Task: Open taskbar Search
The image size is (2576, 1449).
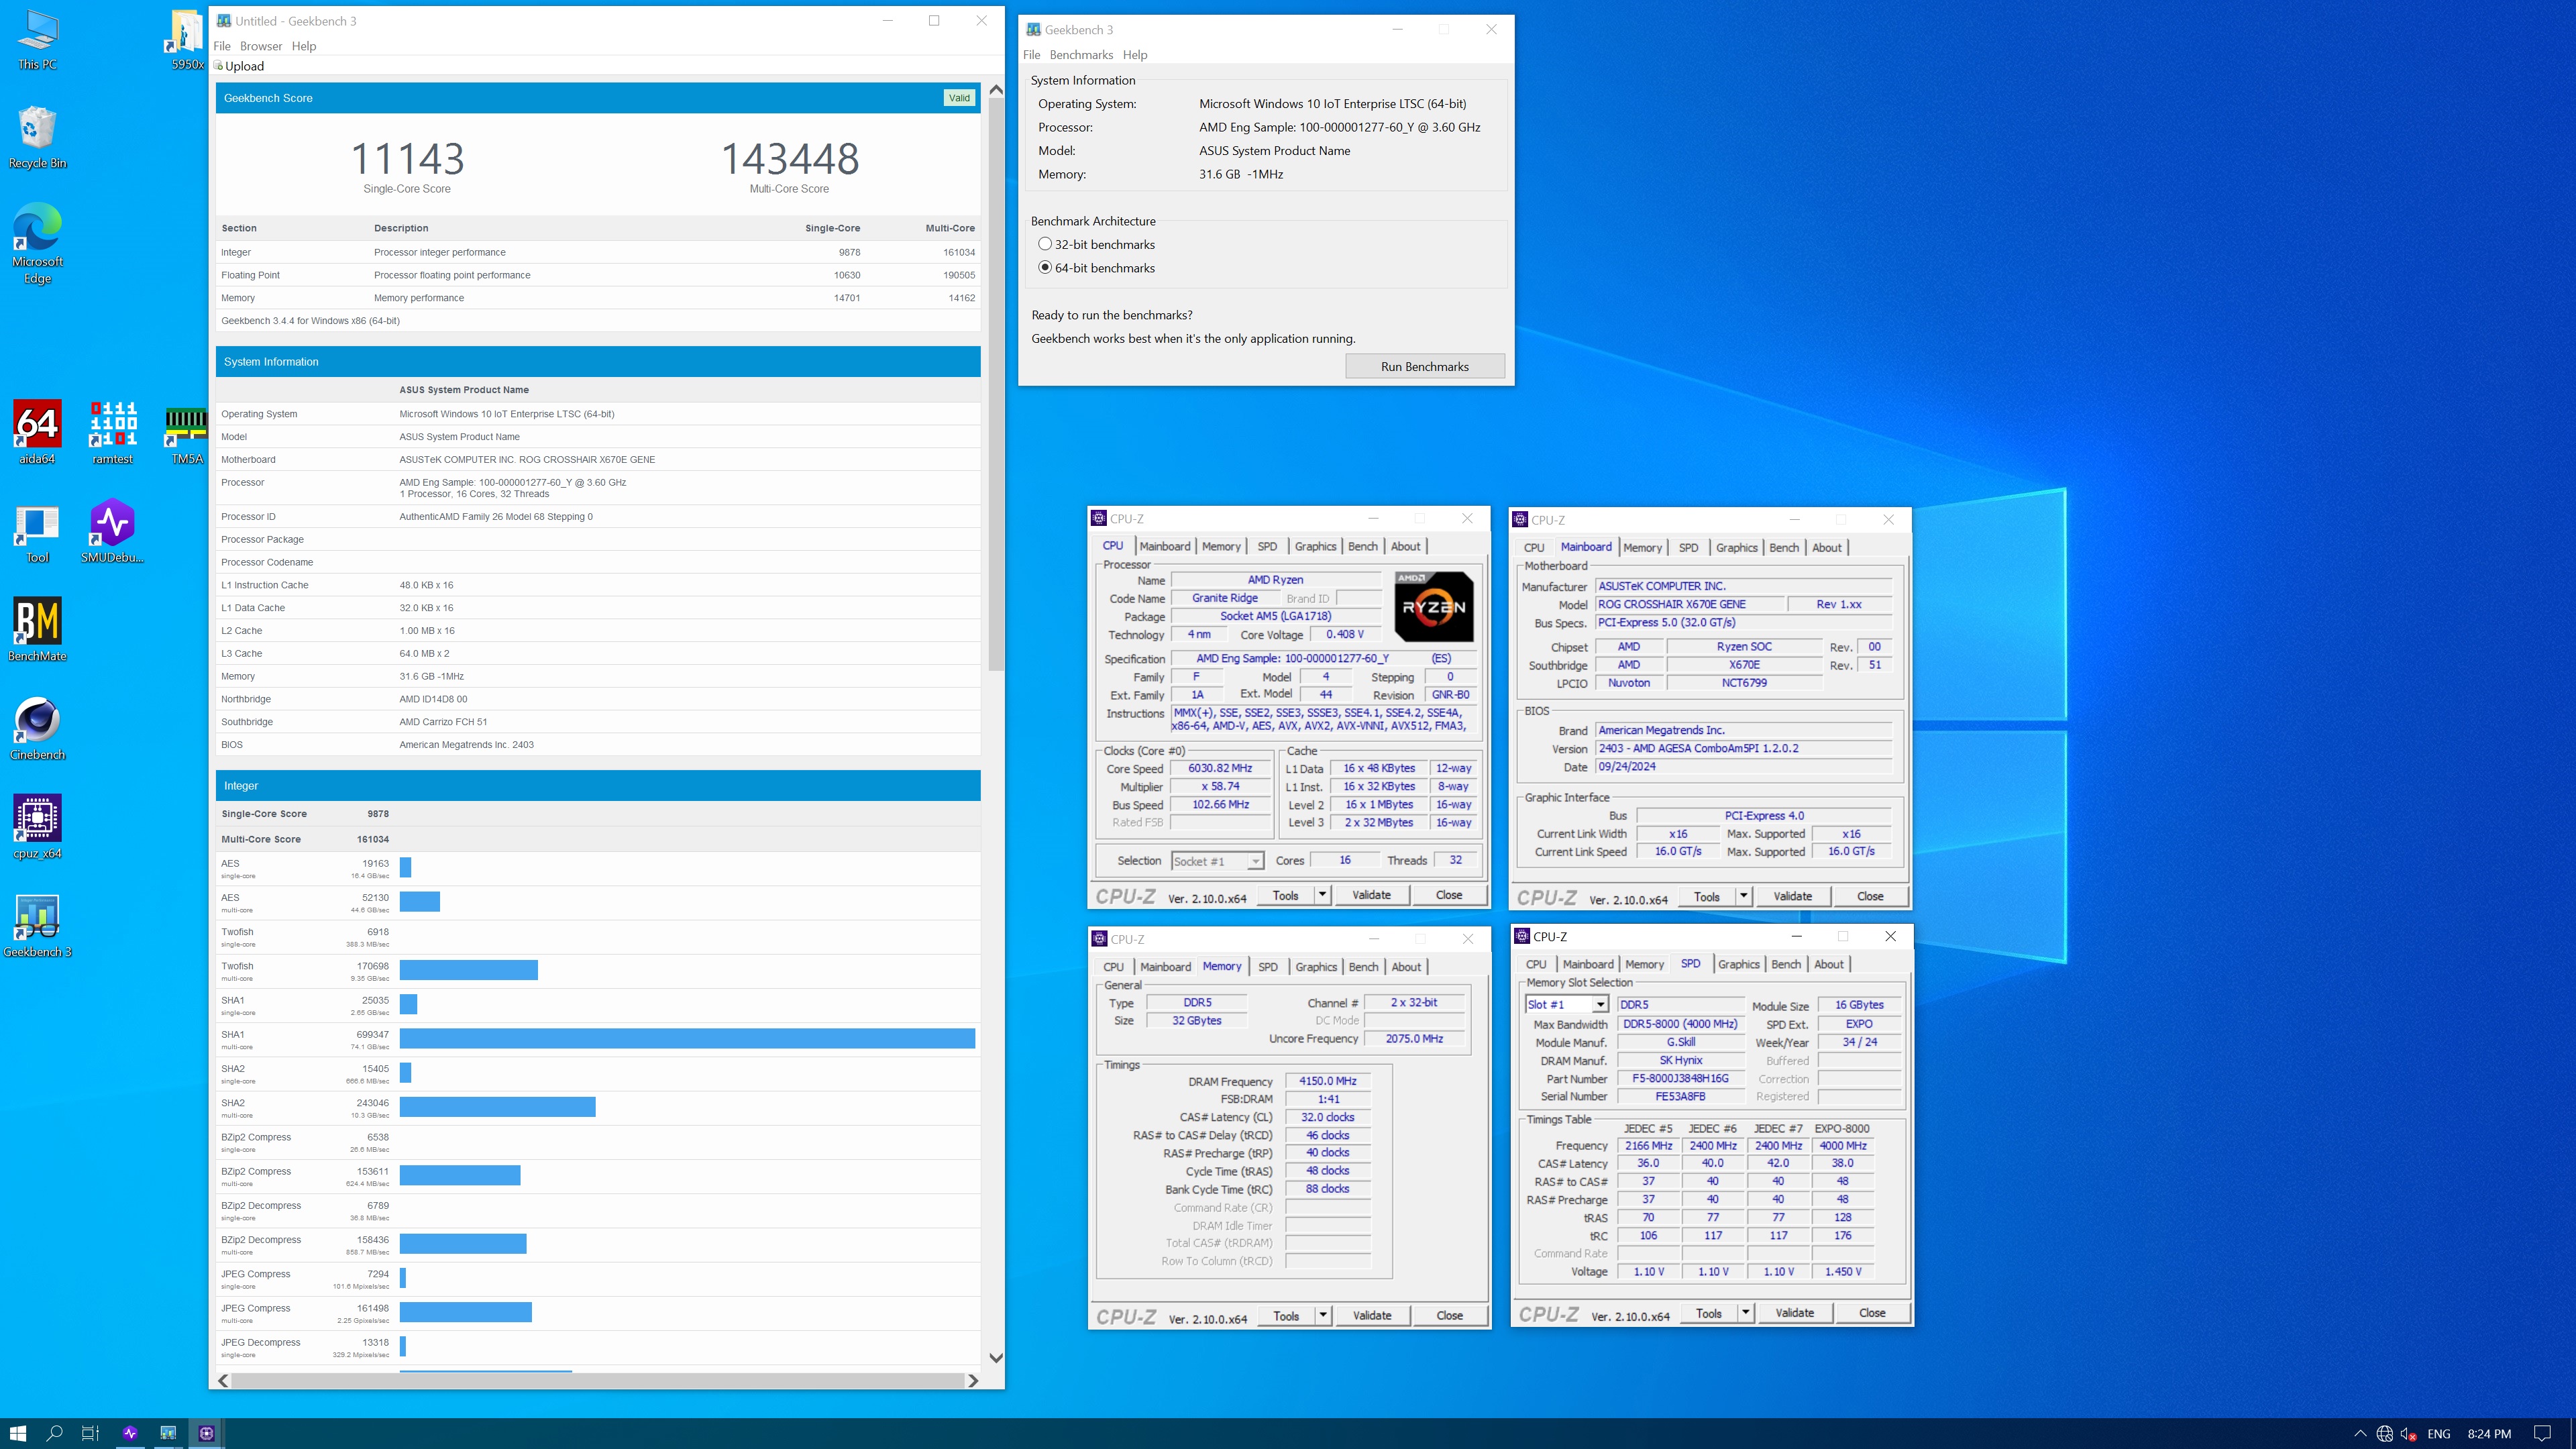Action: (x=55, y=1433)
